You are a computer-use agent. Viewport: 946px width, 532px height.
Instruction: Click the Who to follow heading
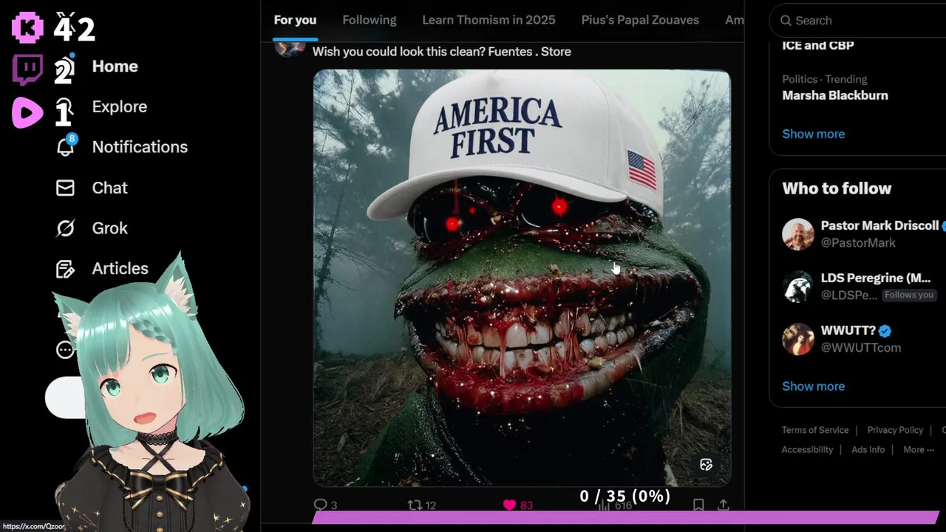click(x=837, y=188)
